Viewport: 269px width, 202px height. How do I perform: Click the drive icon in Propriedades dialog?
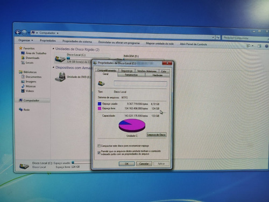click(x=101, y=83)
